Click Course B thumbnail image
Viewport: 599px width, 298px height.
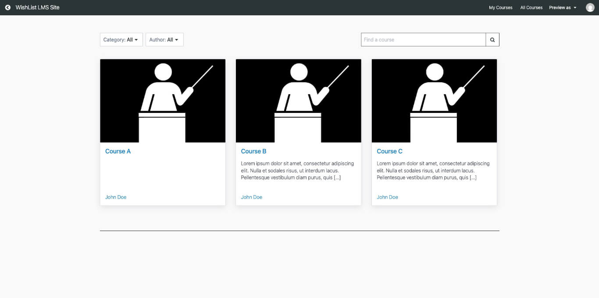(298, 101)
